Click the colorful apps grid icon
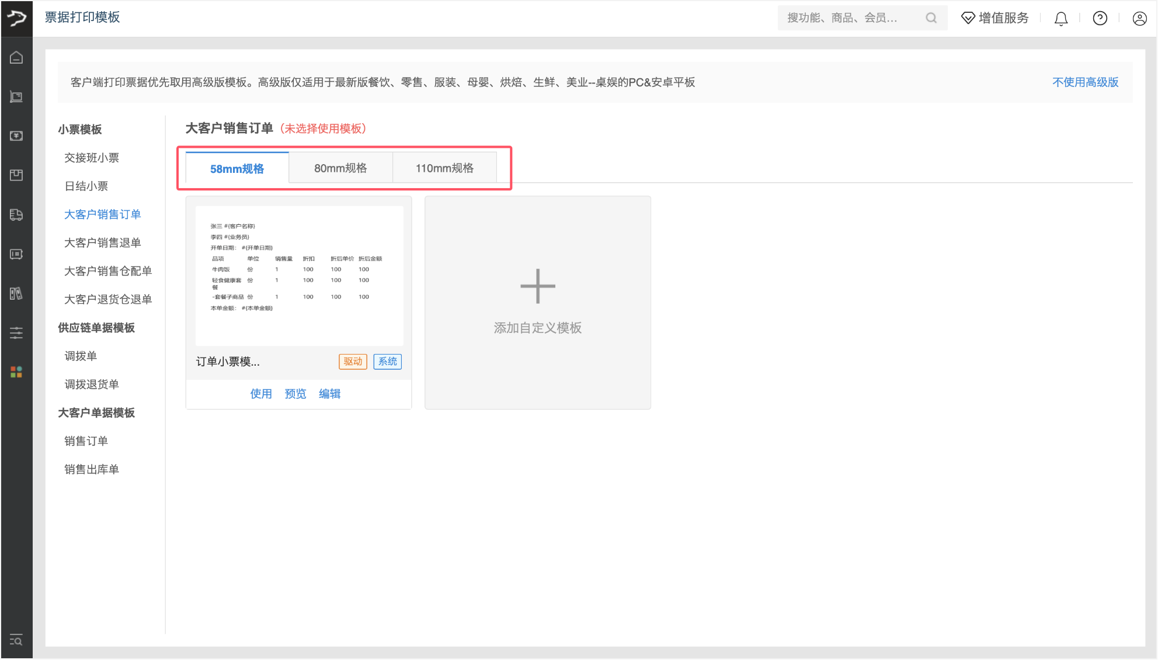 pos(16,372)
